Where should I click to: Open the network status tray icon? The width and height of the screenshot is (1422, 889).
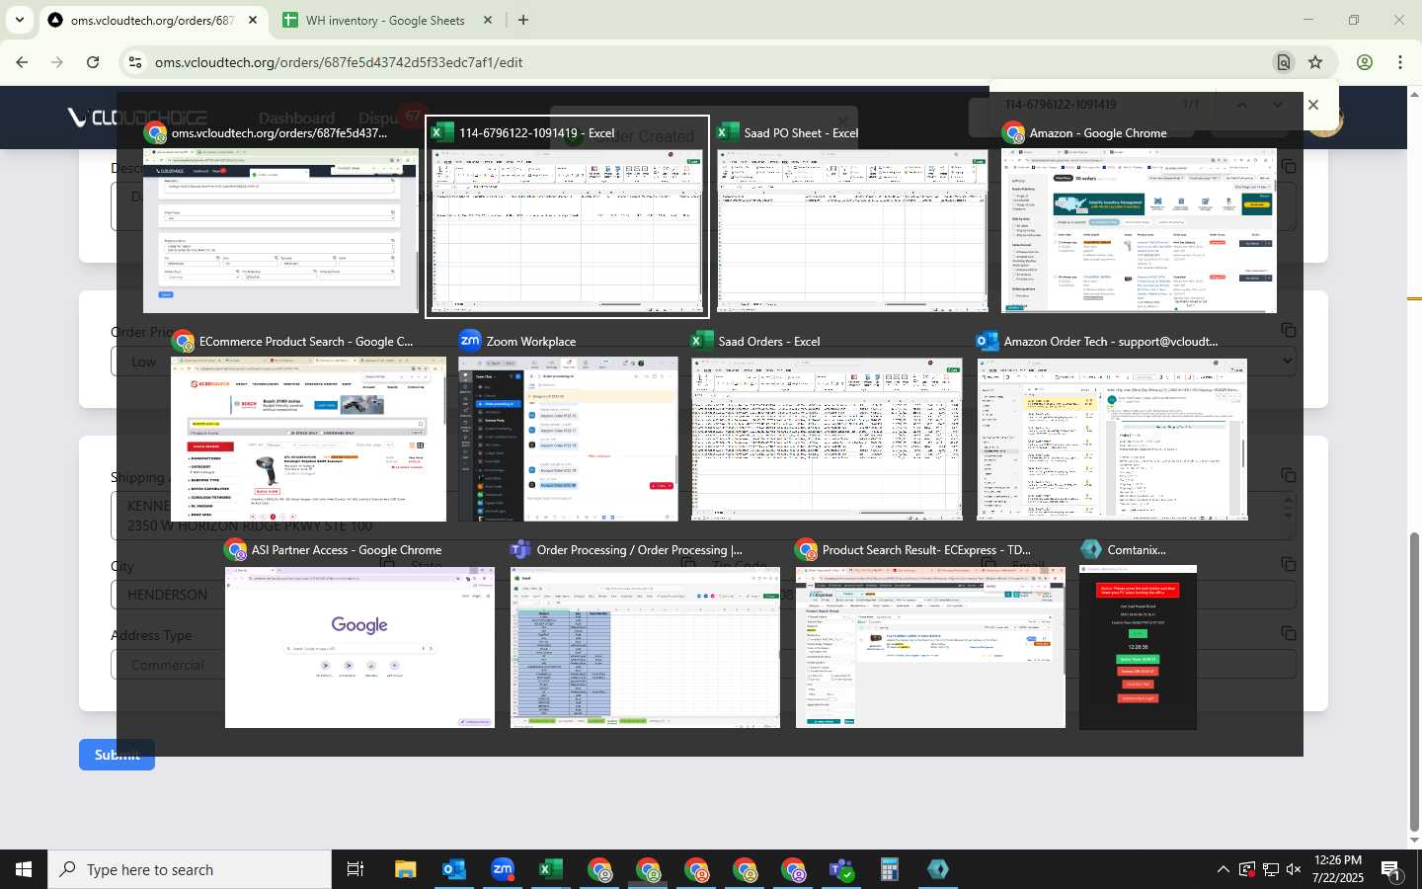coord(1271,869)
